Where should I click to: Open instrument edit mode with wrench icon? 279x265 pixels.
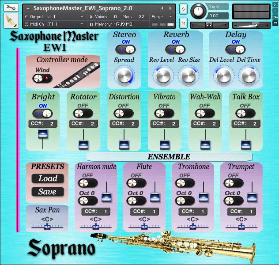click(11, 8)
